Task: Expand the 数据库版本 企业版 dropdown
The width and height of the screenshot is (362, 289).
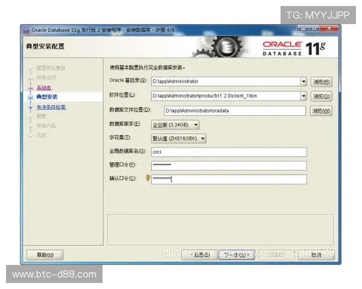Action: (x=175, y=125)
